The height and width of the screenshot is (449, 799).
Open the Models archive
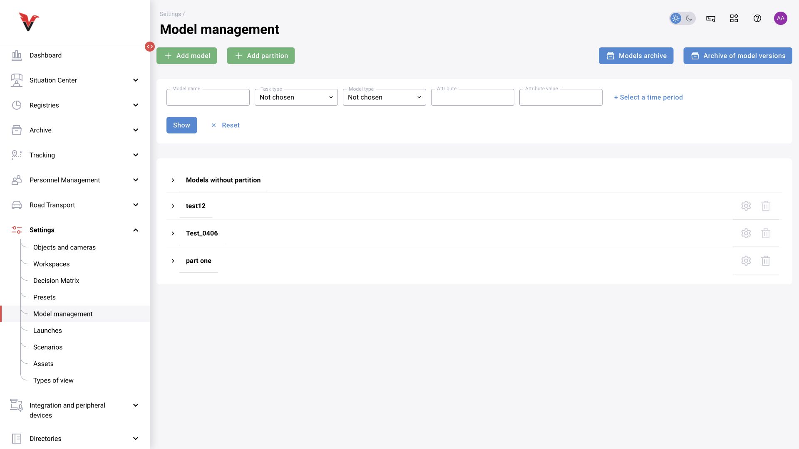(x=636, y=56)
